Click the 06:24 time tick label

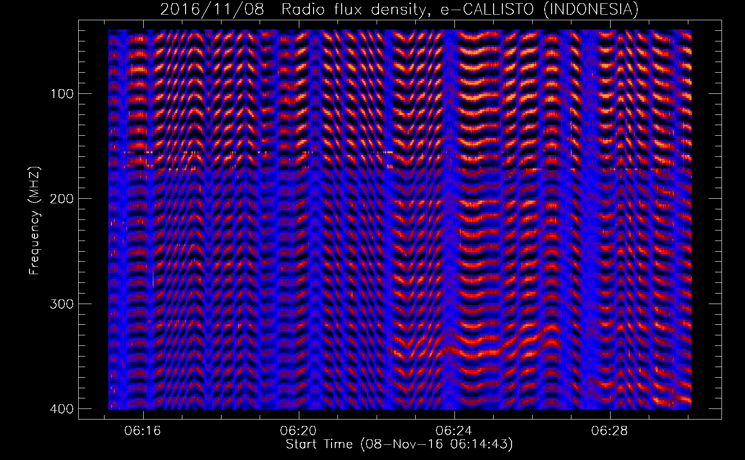pyautogui.click(x=454, y=431)
